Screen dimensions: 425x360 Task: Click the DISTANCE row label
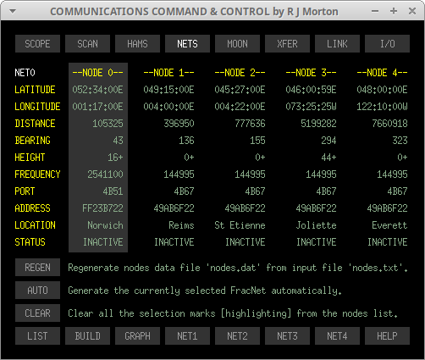(35, 124)
